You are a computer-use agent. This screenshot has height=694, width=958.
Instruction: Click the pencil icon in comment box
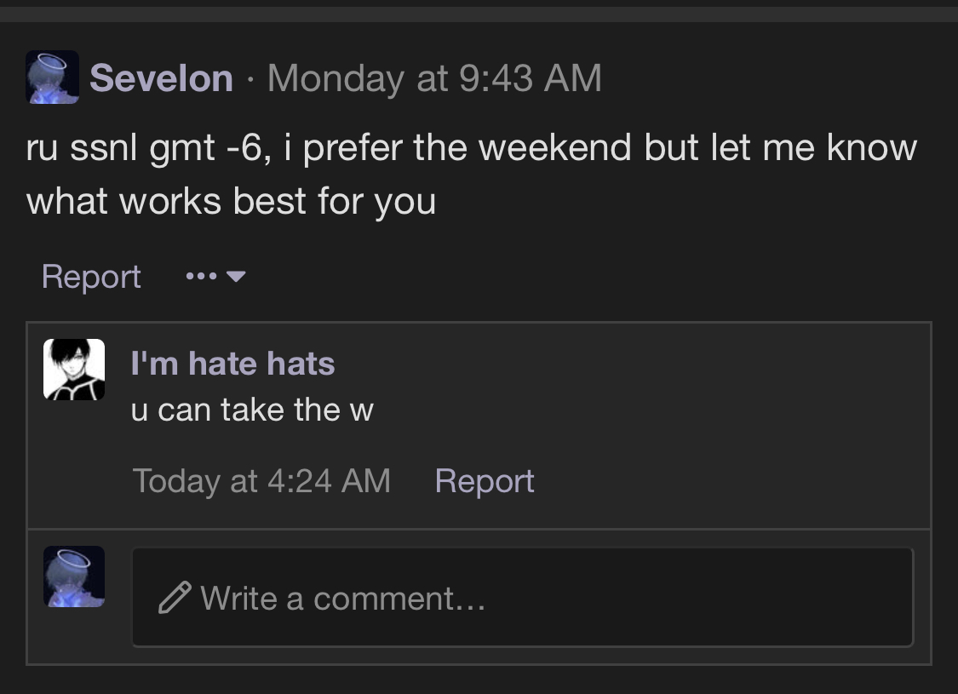pyautogui.click(x=174, y=598)
